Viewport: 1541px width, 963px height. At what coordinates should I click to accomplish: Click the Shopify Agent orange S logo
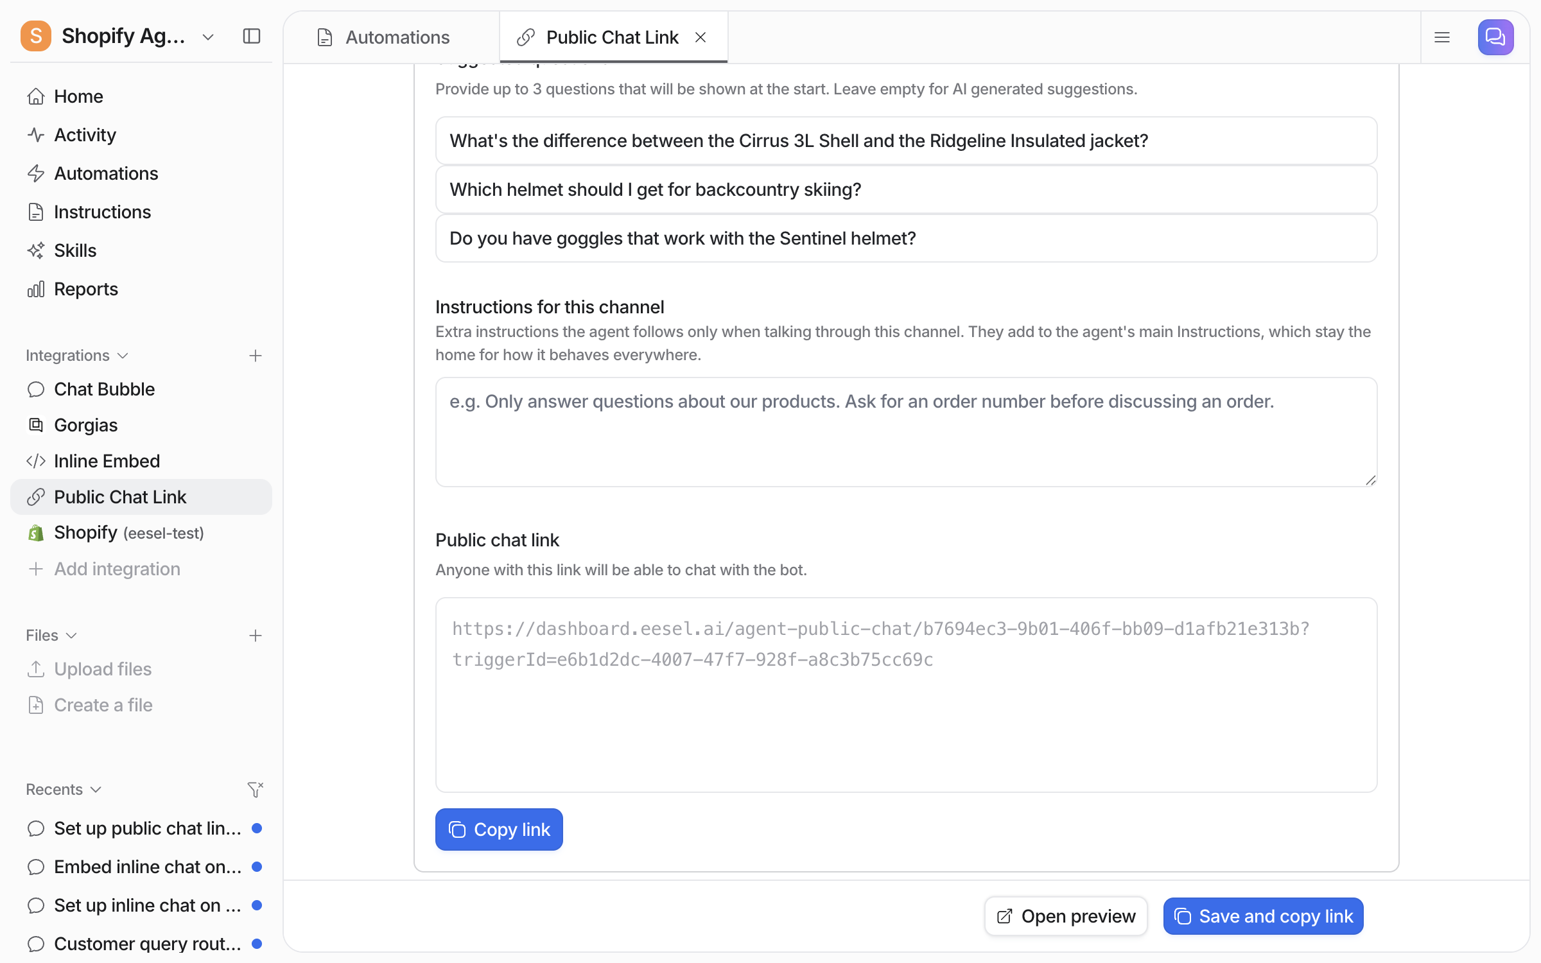(x=36, y=36)
